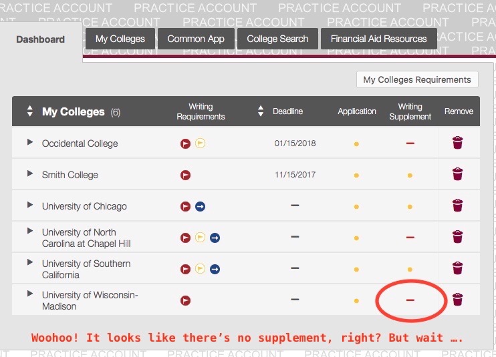Click Southern California's yellow flag icon
496x357 pixels.
200,269
